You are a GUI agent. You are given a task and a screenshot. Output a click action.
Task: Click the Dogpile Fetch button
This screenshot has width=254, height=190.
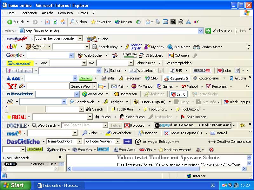[x=115, y=125]
